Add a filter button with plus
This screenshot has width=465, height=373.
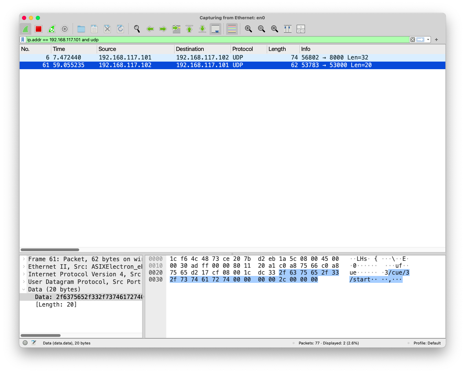click(x=436, y=40)
